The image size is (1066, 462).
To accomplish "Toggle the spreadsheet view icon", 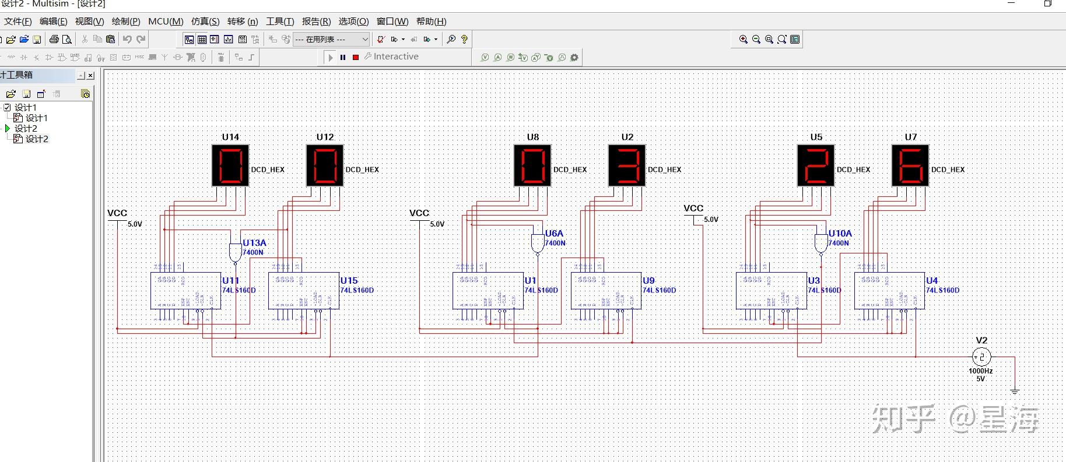I will pos(202,40).
